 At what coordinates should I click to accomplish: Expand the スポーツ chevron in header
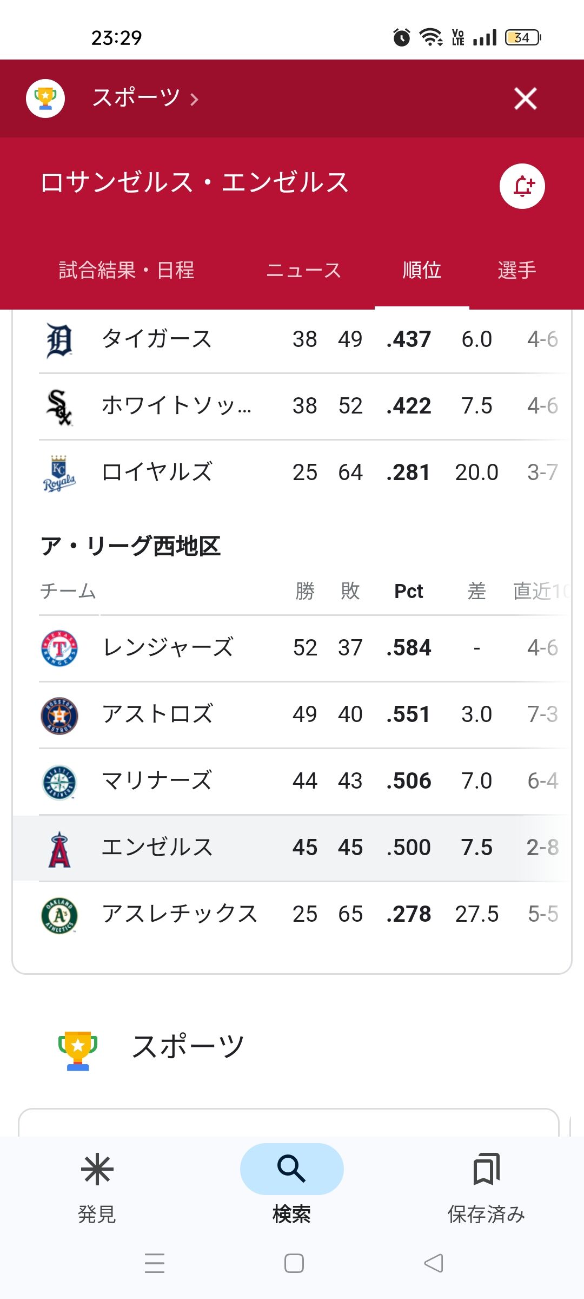click(x=194, y=100)
